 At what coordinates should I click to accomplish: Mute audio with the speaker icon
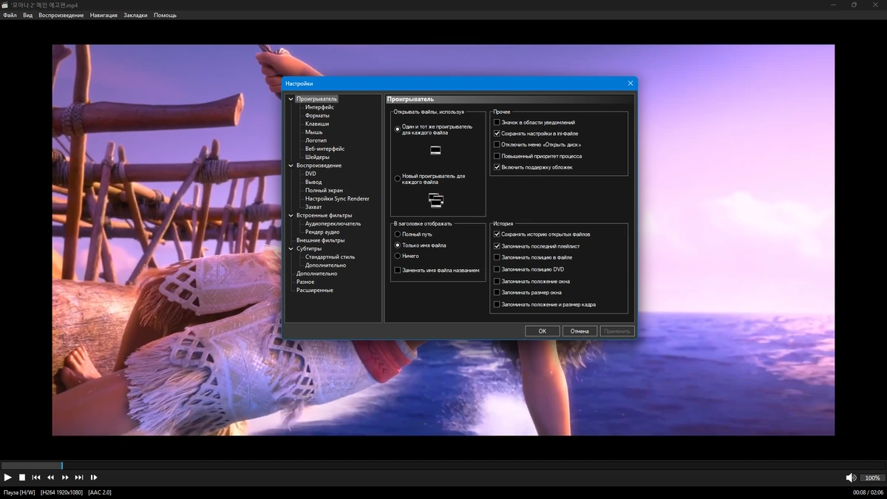851,478
